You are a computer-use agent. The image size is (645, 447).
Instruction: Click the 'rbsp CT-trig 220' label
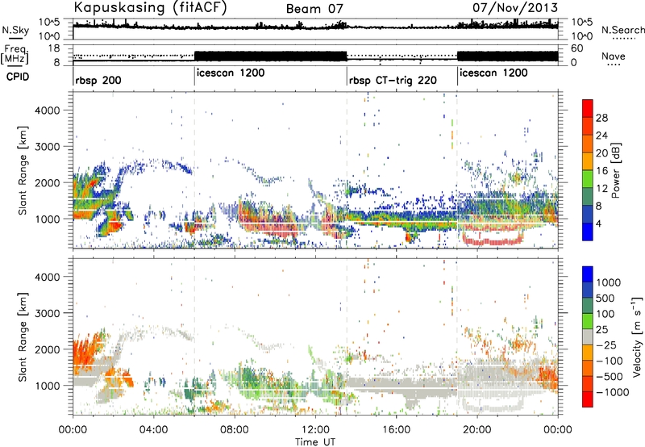coord(393,81)
